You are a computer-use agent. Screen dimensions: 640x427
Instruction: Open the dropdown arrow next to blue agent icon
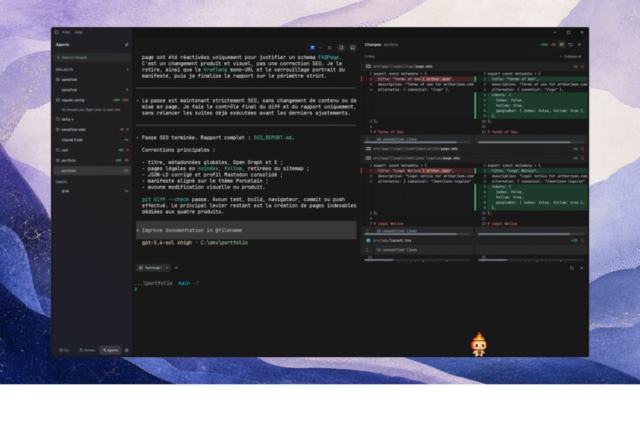[319, 48]
